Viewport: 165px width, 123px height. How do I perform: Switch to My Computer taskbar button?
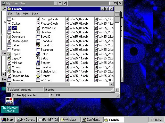pyautogui.click(x=26, y=120)
